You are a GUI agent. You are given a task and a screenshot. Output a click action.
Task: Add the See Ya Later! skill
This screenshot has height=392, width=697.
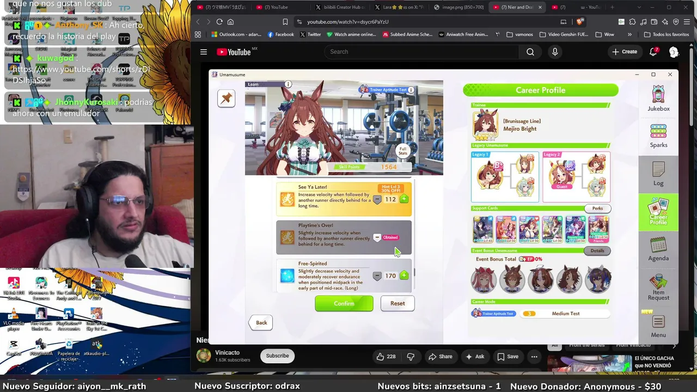pos(404,199)
